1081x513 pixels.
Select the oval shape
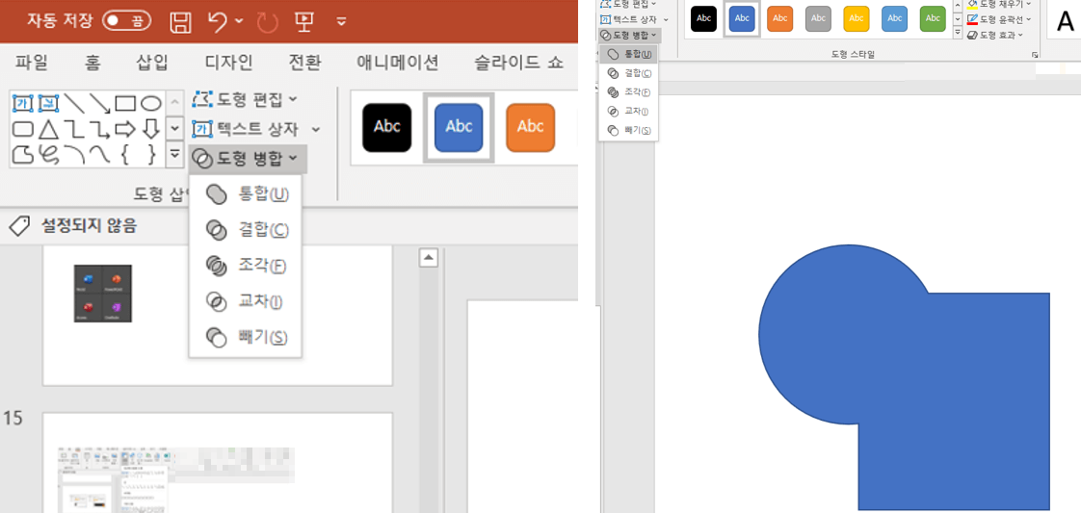[x=151, y=104]
